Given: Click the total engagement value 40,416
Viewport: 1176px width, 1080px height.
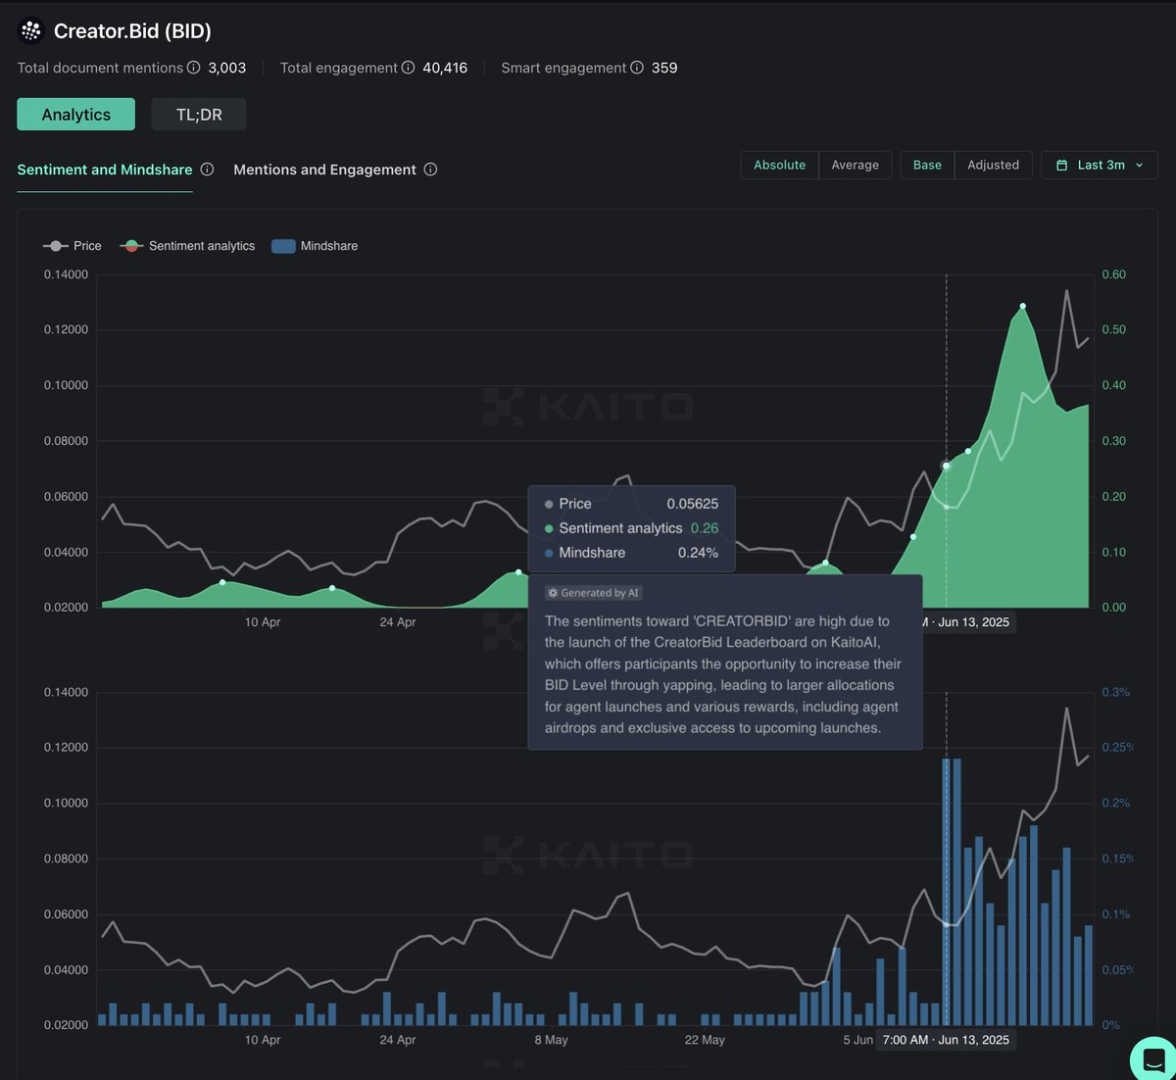Looking at the screenshot, I should (x=445, y=68).
